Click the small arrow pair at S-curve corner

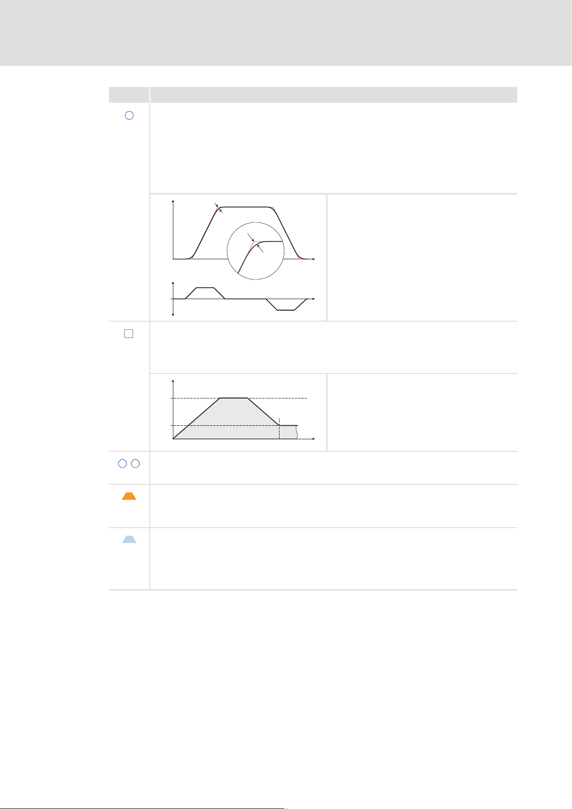coord(219,208)
